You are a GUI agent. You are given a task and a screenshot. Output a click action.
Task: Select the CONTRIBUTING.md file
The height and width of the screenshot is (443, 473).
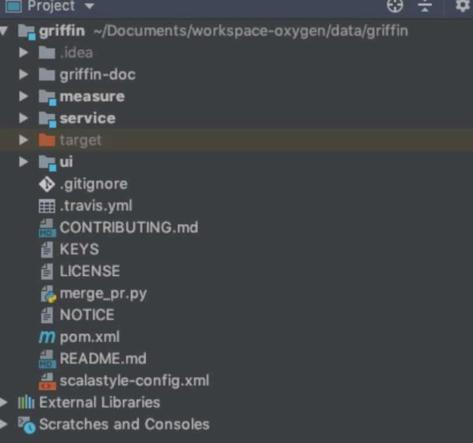point(127,227)
